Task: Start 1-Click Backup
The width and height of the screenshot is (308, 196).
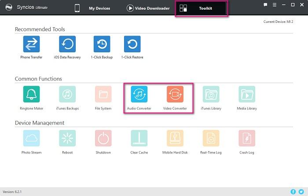Action: (102, 44)
